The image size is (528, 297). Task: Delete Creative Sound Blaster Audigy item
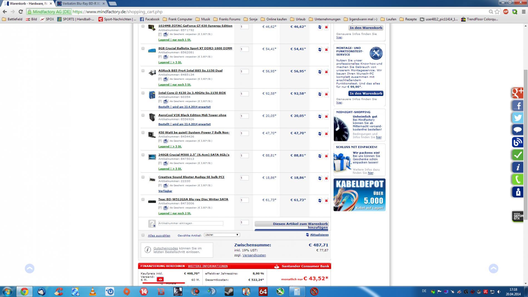click(326, 178)
